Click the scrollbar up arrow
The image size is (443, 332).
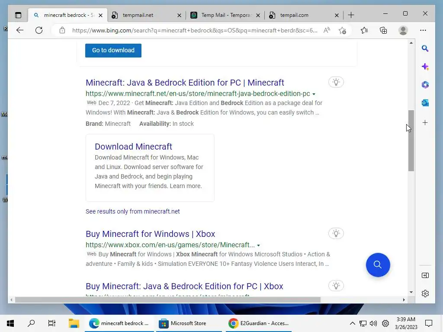411,43
